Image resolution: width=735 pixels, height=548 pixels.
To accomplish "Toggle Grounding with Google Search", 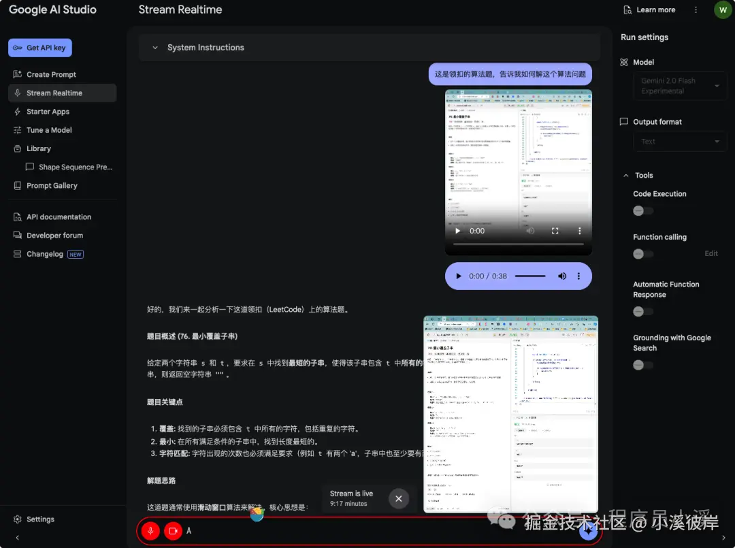I will pos(638,365).
